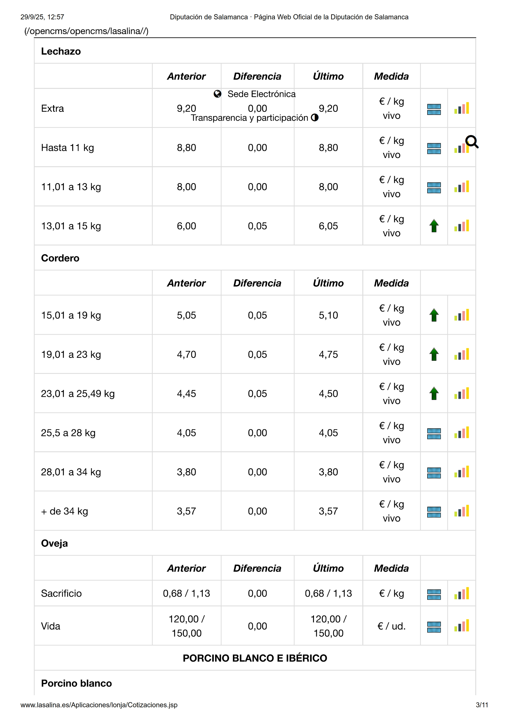Click the green arrow in 19,01 a 23 kg row
This screenshot has width=509, height=721.
(434, 354)
